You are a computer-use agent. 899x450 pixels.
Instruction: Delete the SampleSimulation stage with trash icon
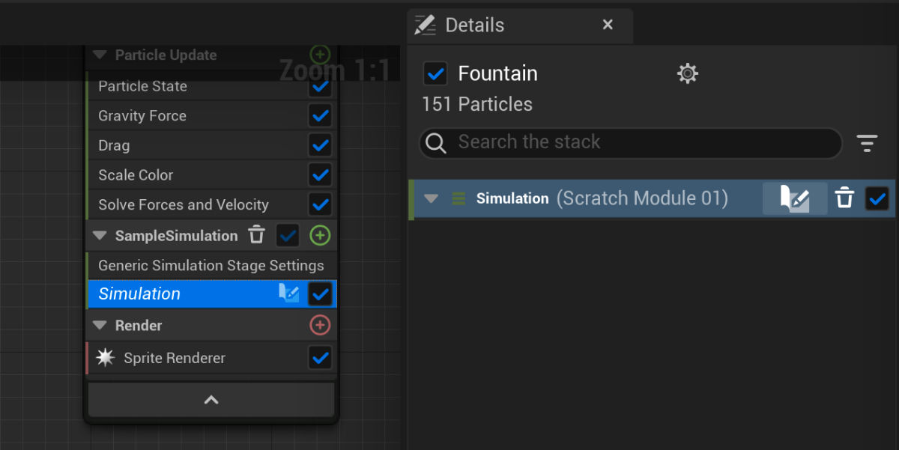click(257, 235)
